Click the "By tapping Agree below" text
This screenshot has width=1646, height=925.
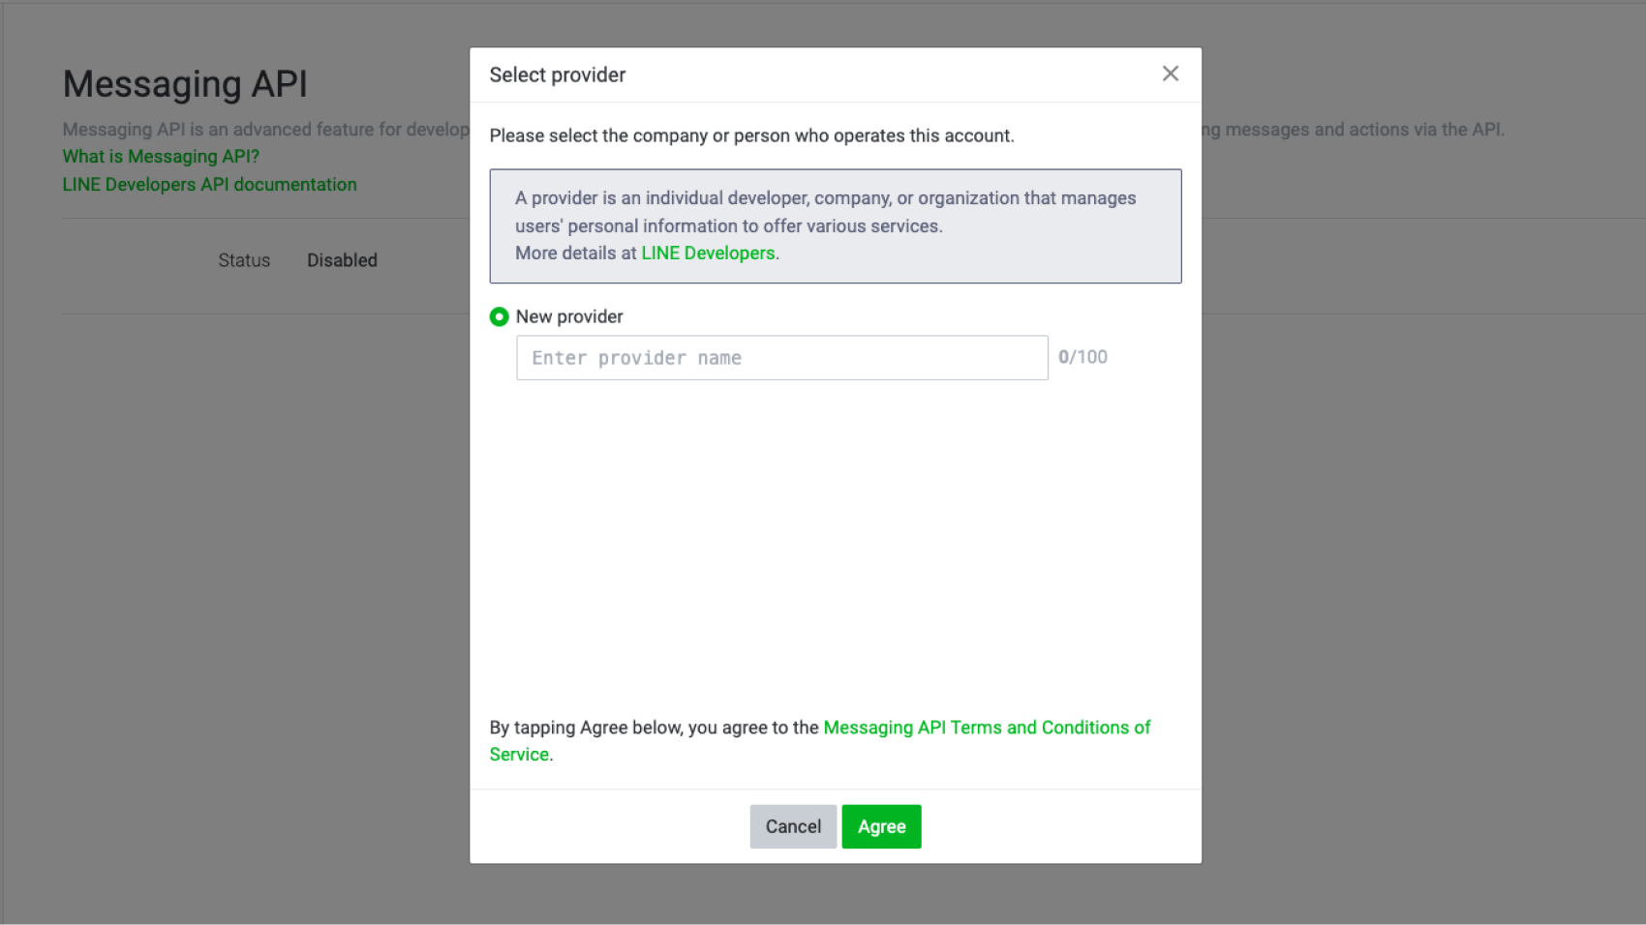tap(654, 728)
